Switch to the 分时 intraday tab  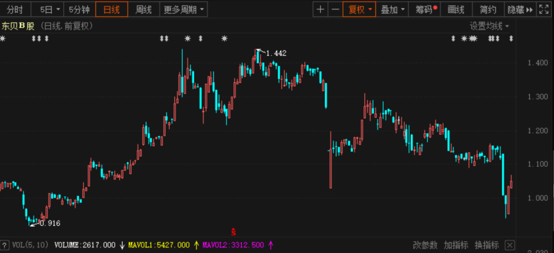[14, 9]
